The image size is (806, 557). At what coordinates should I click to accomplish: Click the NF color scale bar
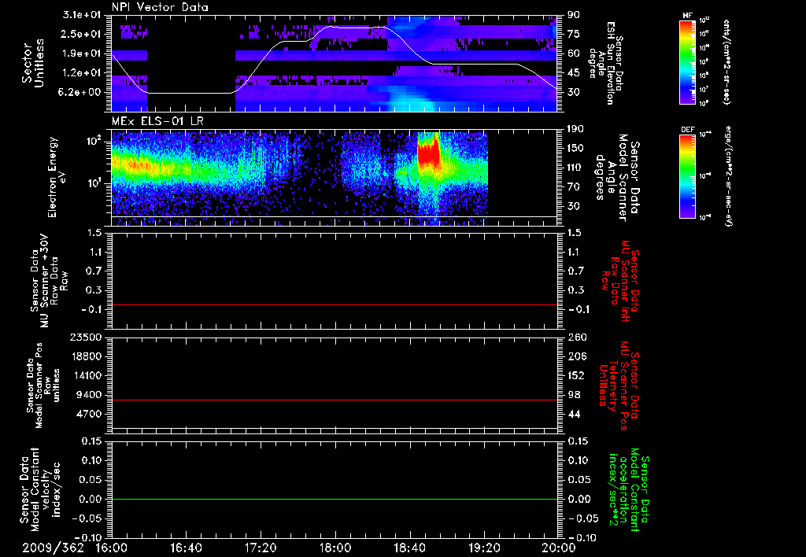(x=687, y=62)
